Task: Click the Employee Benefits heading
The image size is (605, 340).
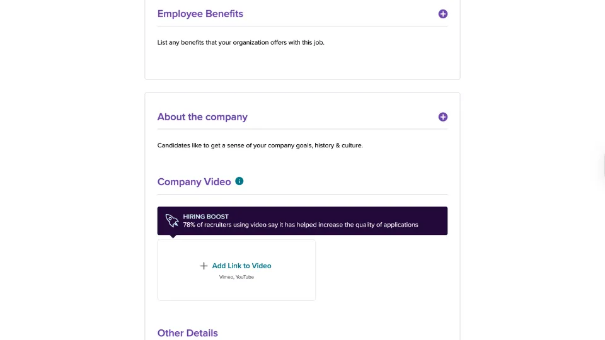Action: [x=200, y=14]
